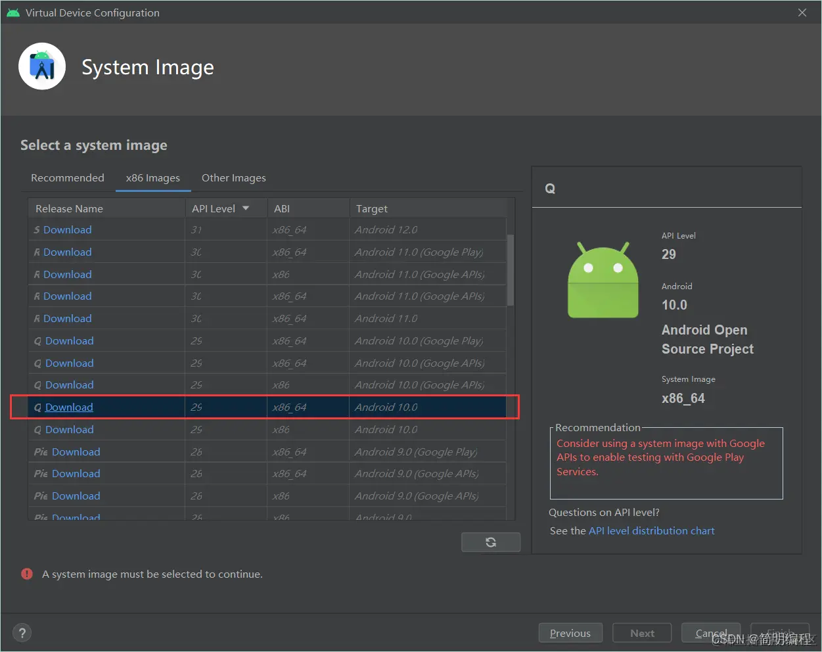Click the system image table scrollbar
822x652 pixels.
[511, 269]
